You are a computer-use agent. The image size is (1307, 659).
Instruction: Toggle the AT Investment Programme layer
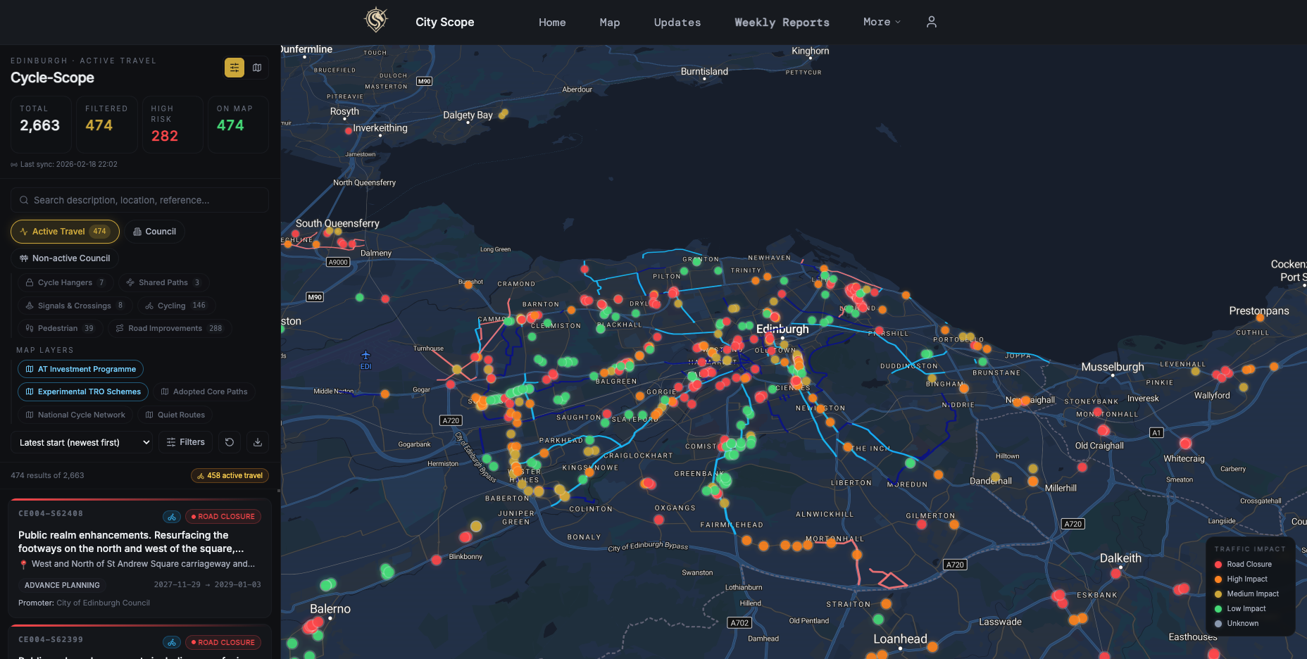click(x=80, y=369)
